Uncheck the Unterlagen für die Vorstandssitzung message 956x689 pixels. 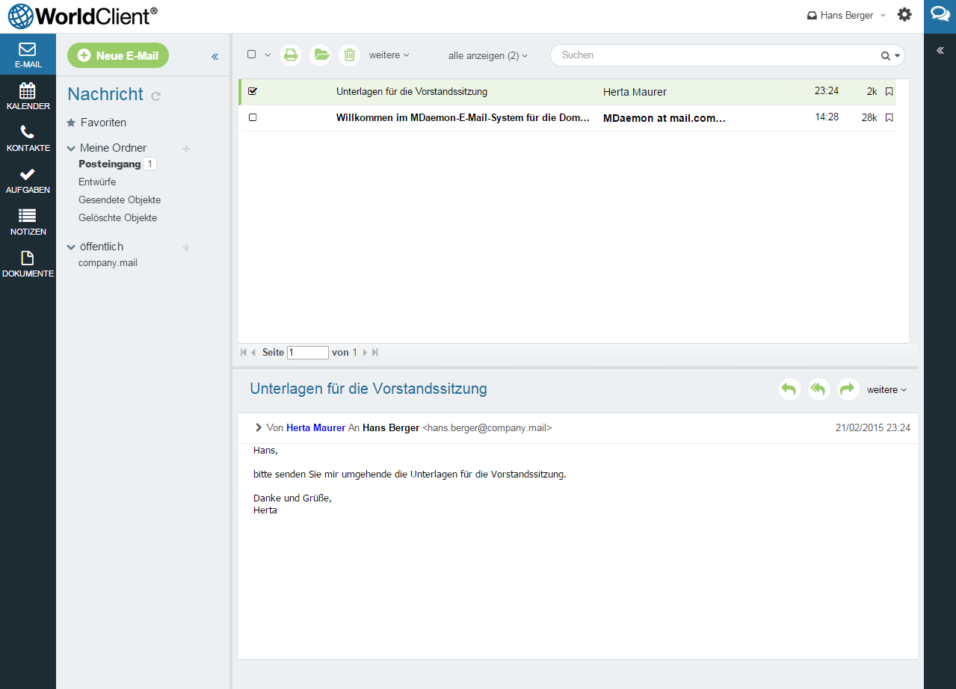(x=253, y=91)
